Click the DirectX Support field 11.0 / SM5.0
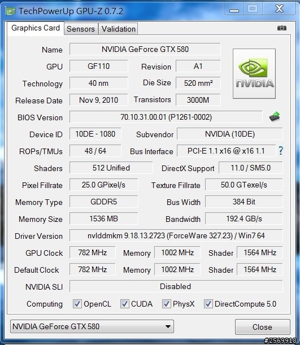The image size is (300, 345). coord(251,168)
